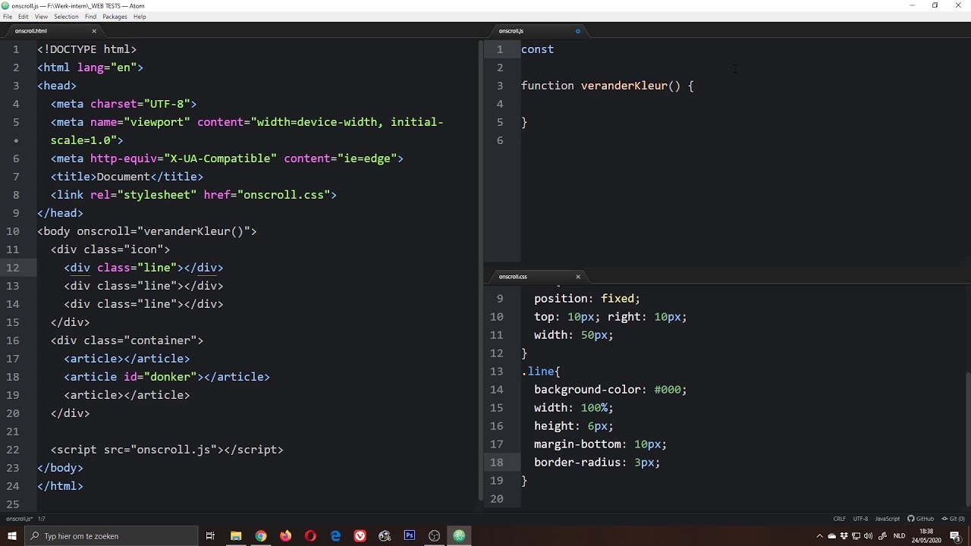
Task: Open Task View on the taskbar
Action: tap(210, 536)
